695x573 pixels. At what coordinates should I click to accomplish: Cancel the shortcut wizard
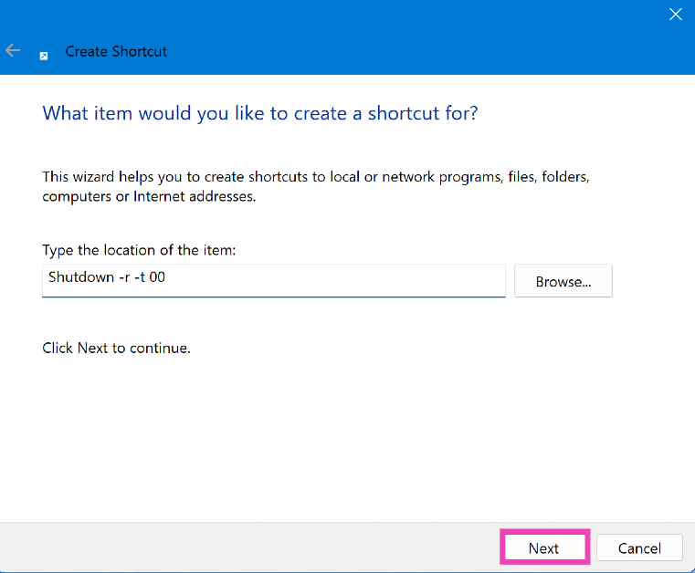click(639, 548)
